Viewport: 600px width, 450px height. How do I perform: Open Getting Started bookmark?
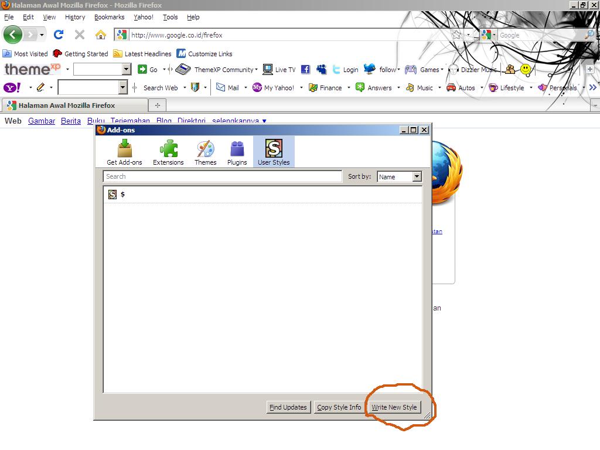tap(81, 53)
